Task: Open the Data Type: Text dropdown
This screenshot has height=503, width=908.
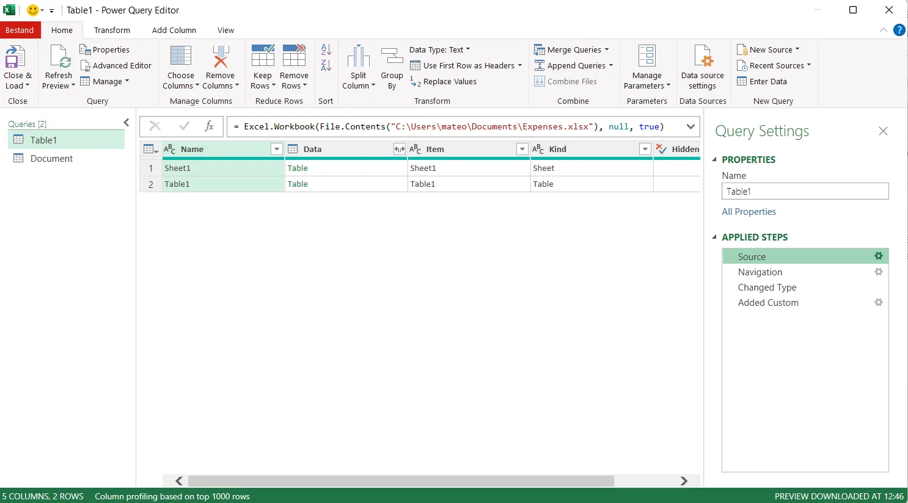Action: pyautogui.click(x=439, y=49)
